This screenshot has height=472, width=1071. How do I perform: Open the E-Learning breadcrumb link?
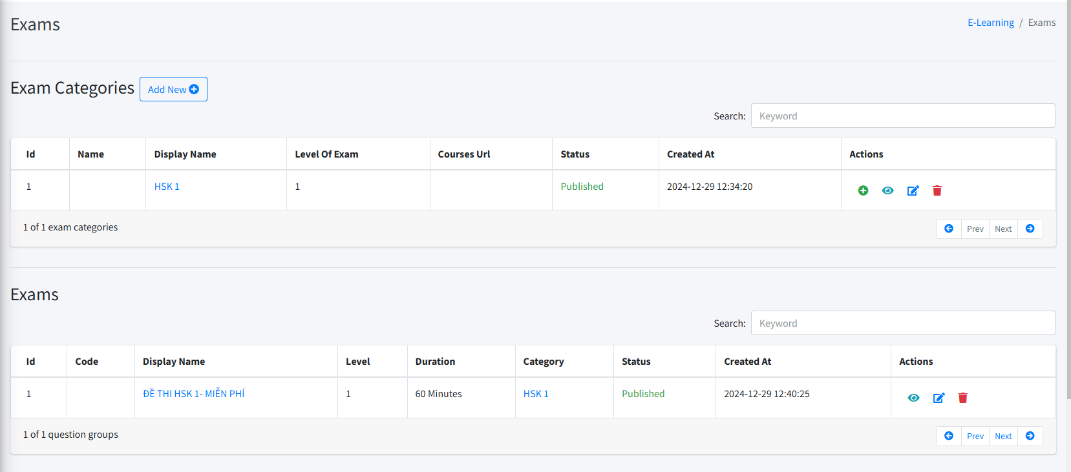[990, 23]
